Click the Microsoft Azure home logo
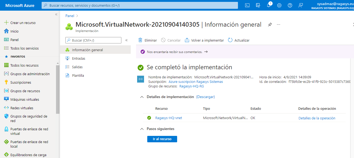This screenshot has height=158, width=354. click(20, 5)
